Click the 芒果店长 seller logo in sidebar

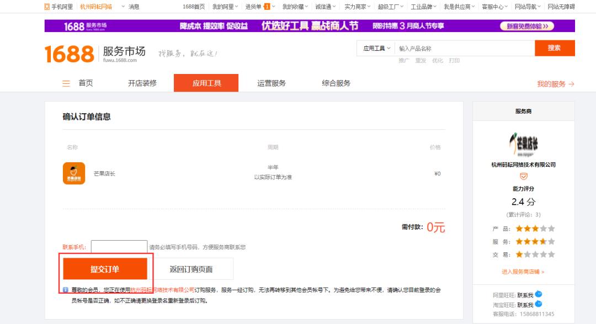[x=522, y=145]
